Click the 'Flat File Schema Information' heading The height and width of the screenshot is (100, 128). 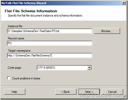(x=31, y=11)
